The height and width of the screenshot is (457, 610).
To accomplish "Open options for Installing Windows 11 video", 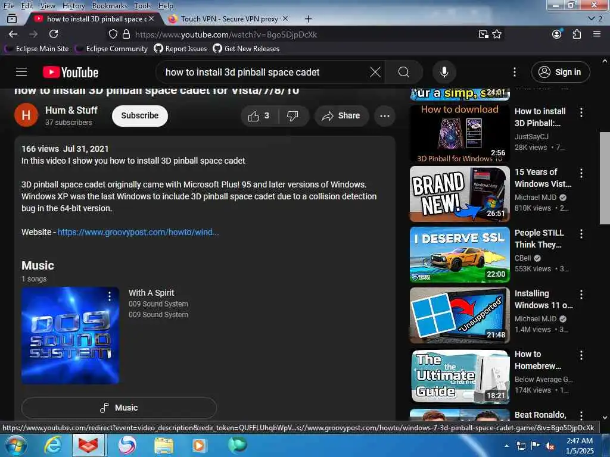I will click(581, 294).
